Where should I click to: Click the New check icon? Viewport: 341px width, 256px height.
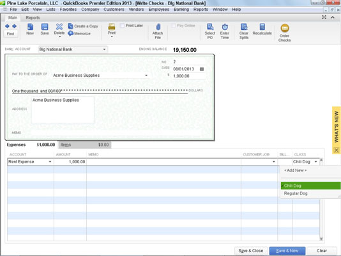[30, 27]
